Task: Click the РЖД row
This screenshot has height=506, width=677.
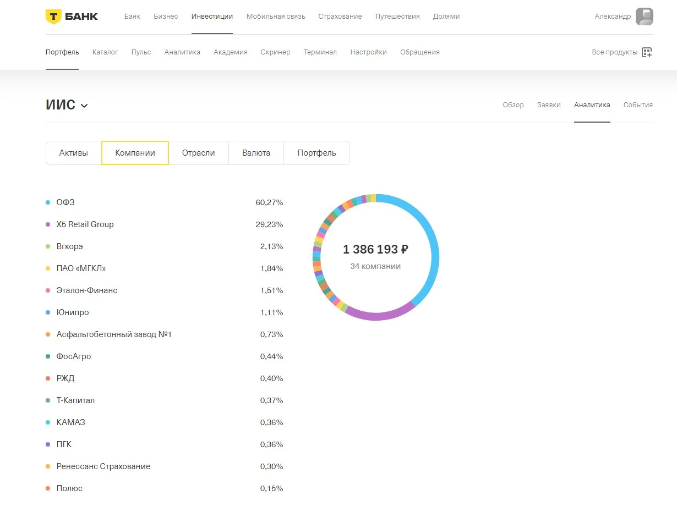Action: click(164, 378)
